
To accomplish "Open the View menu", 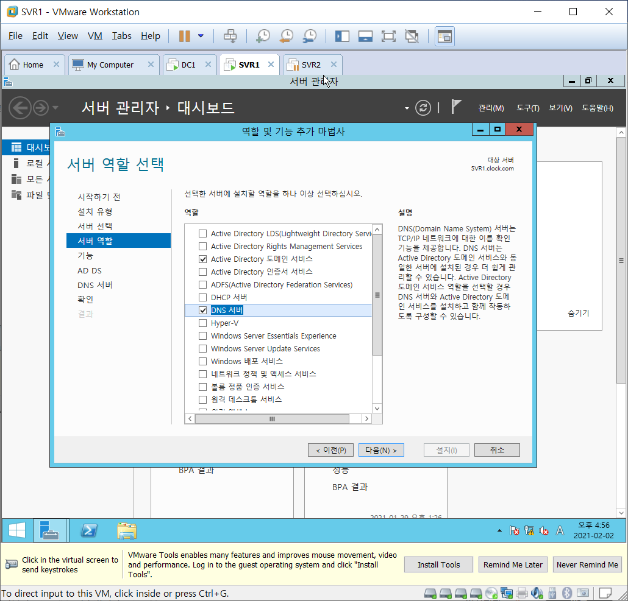I will 68,36.
